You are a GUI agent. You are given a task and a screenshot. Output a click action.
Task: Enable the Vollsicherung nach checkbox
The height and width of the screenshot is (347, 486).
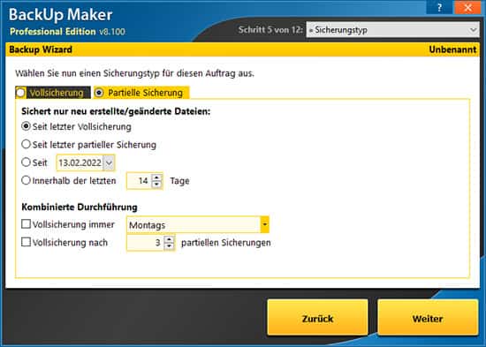[26, 242]
